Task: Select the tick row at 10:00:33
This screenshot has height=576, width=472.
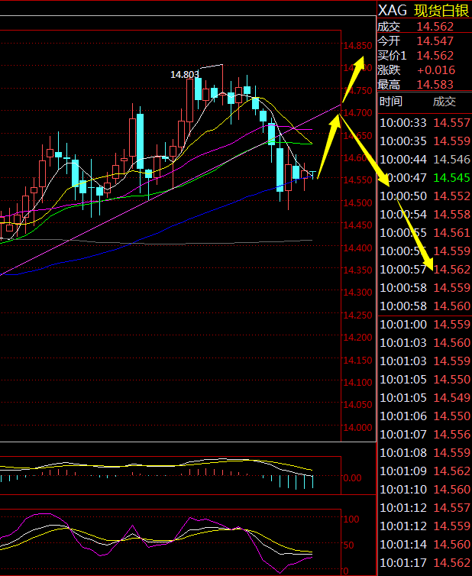Action: click(425, 123)
